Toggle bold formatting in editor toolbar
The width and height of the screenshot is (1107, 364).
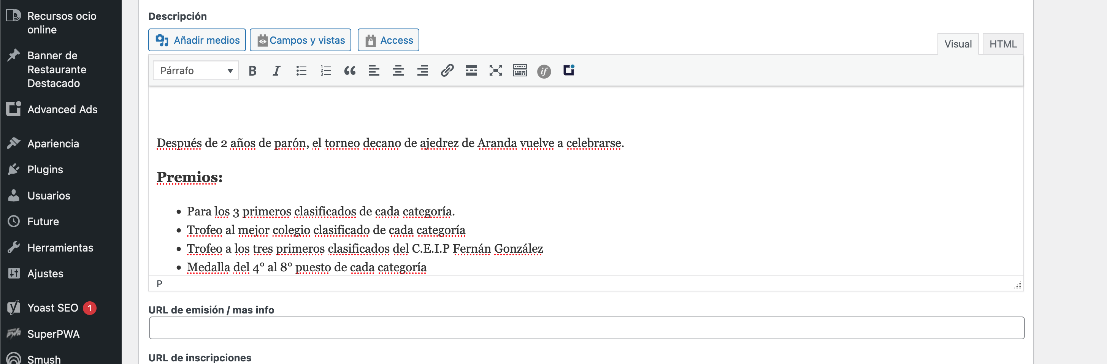[x=252, y=70]
